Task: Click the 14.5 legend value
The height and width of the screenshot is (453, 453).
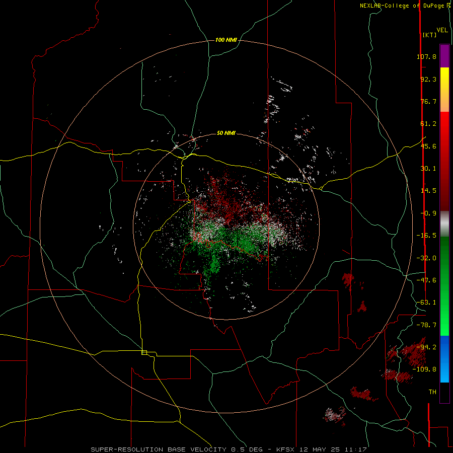Action: (x=428, y=191)
